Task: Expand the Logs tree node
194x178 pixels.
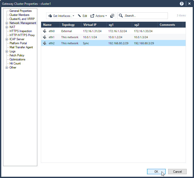Action: click(x=7, y=51)
